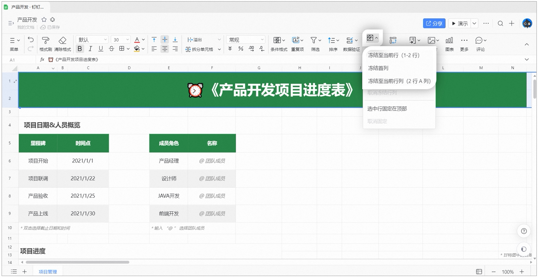Toggle bold formatting button
The width and height of the screenshot is (538, 278).
[x=80, y=49]
